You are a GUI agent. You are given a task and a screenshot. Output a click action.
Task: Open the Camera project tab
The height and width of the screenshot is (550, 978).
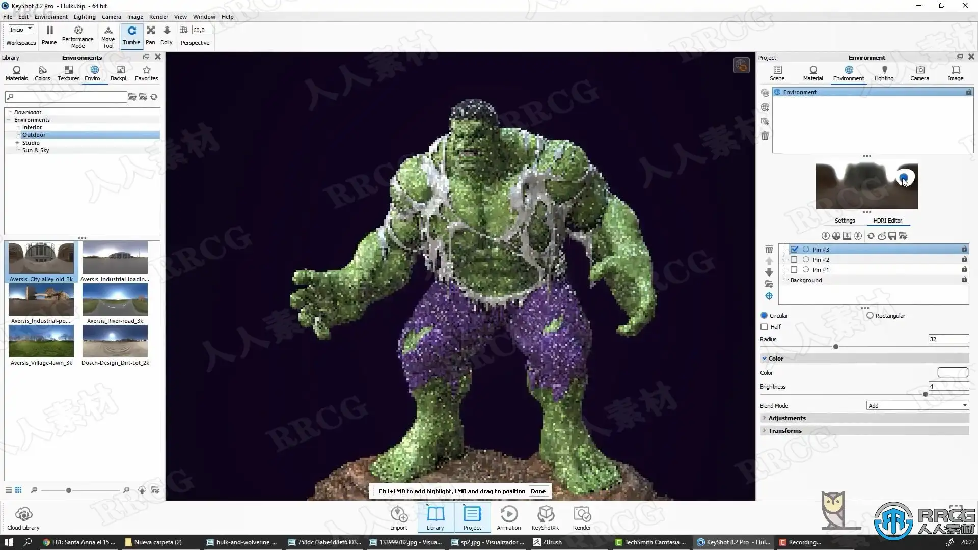coord(919,73)
